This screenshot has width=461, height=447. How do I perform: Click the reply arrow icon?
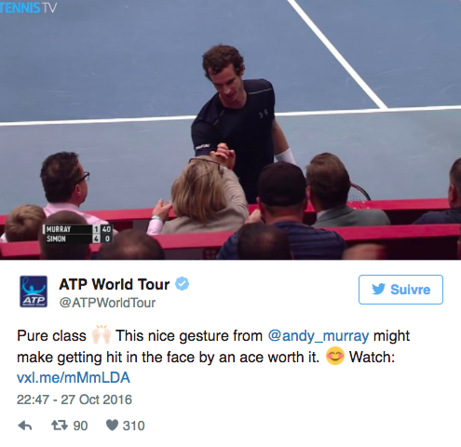pyautogui.click(x=25, y=426)
